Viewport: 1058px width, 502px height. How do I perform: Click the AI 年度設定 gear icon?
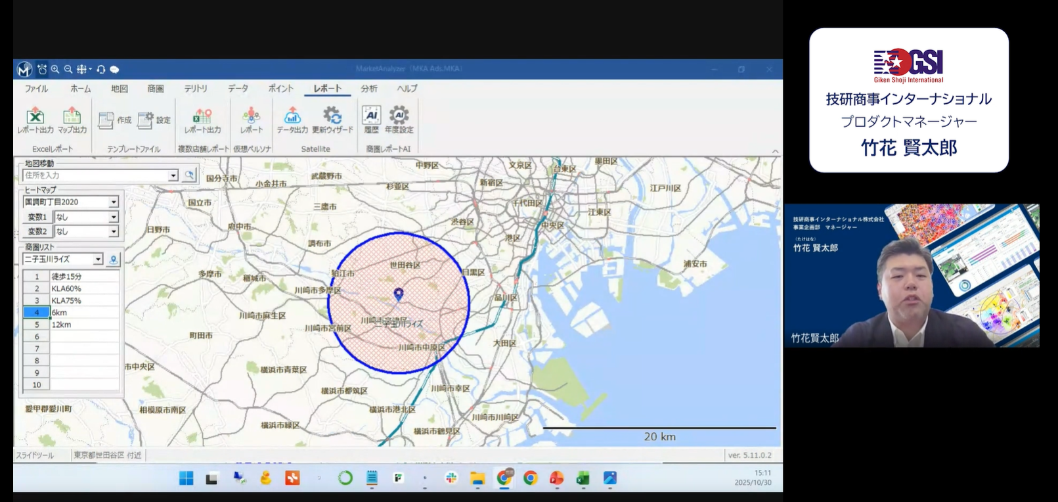399,120
